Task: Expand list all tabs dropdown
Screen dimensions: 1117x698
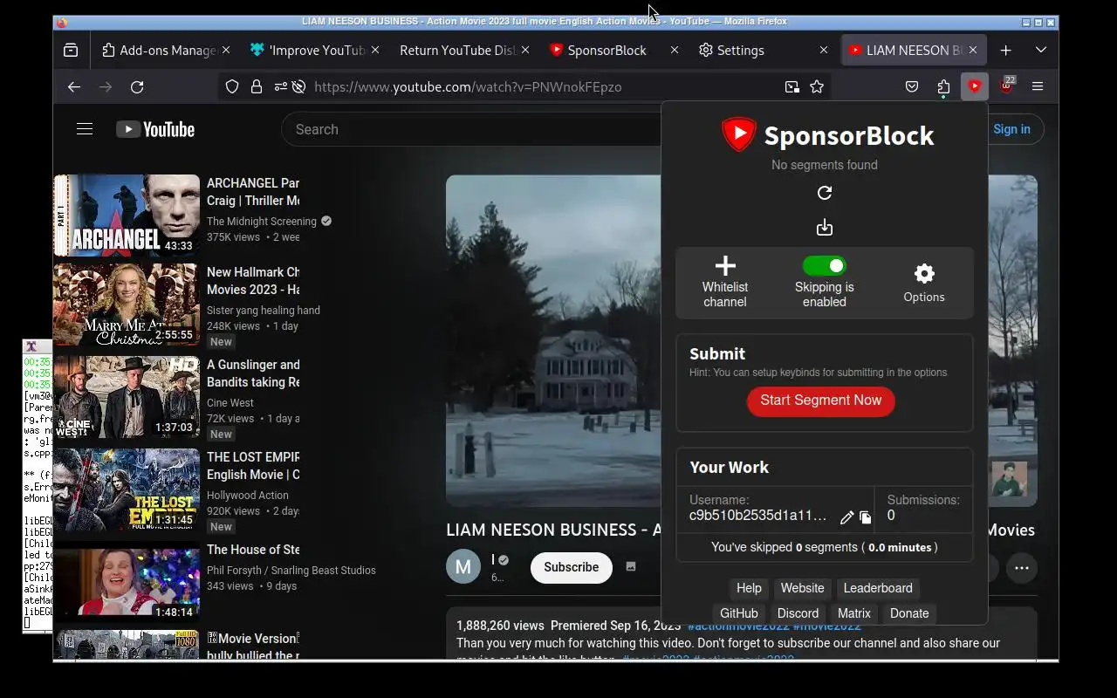Action: [1041, 51]
